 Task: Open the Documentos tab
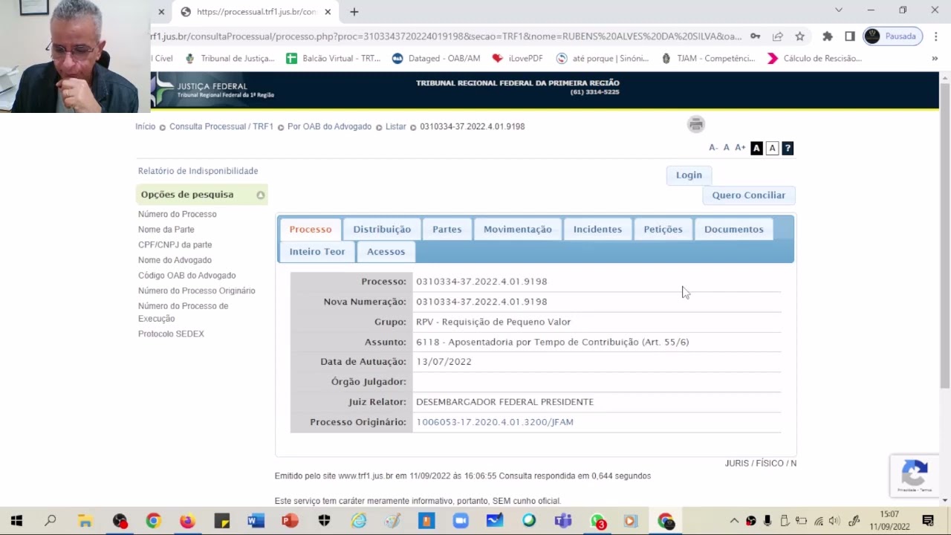tap(734, 230)
